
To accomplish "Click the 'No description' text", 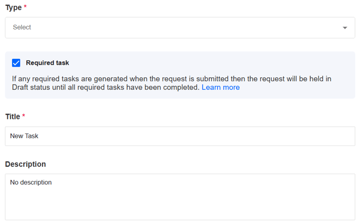I will [x=31, y=182].
